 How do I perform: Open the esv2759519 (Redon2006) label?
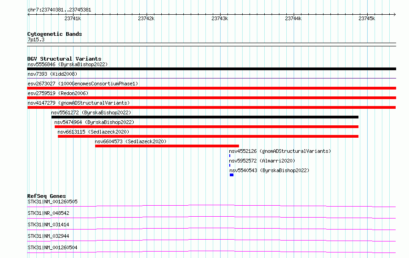[58, 93]
